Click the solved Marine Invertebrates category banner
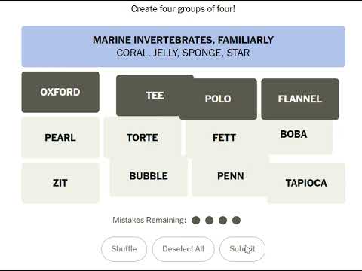Image resolution: width=362 pixels, height=271 pixels. pos(183,47)
